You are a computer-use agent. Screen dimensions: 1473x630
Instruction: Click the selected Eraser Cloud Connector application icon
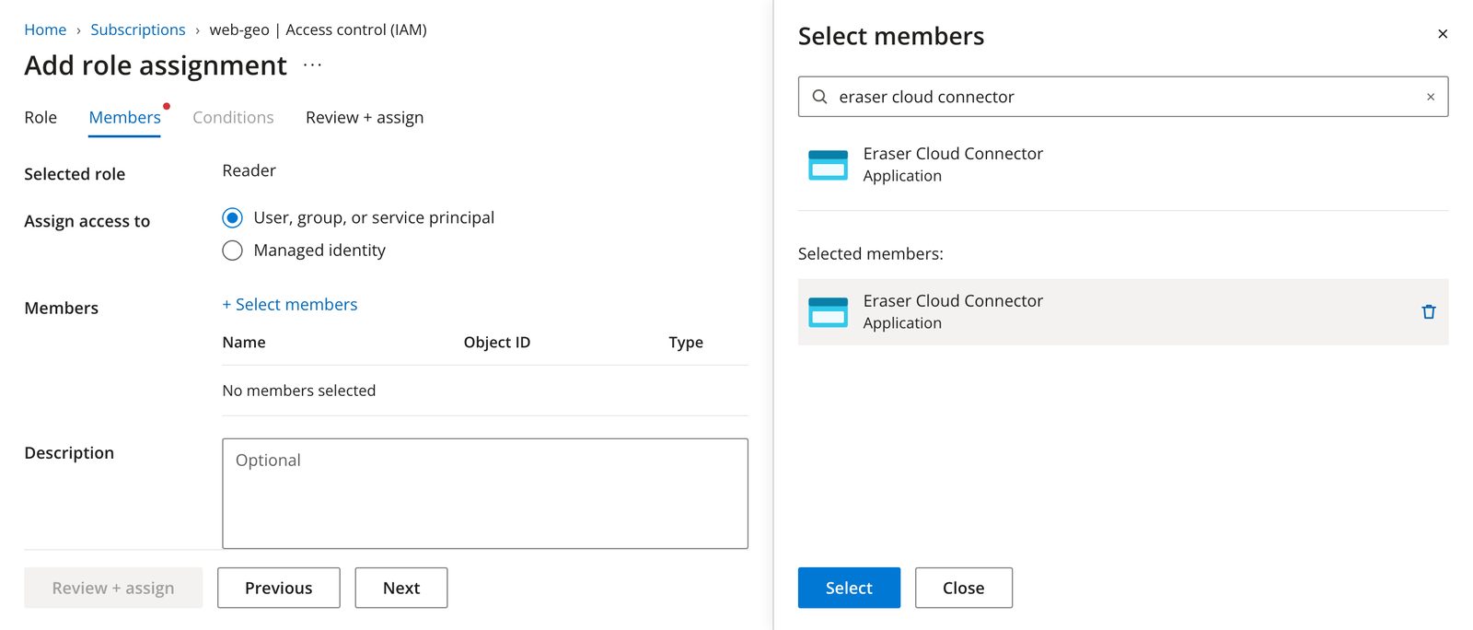pos(828,312)
